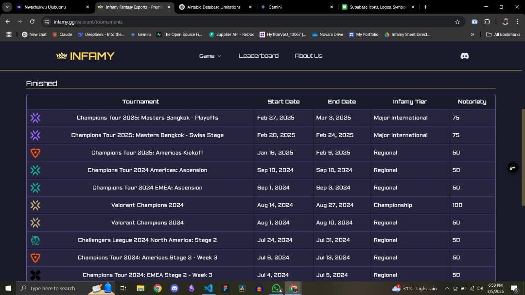Click icon beside 2024 Americas: Ascension row
This screenshot has width=525, height=295.
(x=35, y=170)
